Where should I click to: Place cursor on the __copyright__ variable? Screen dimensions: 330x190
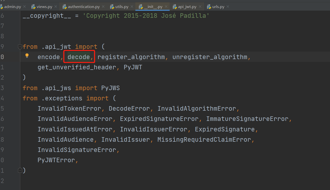point(47,16)
